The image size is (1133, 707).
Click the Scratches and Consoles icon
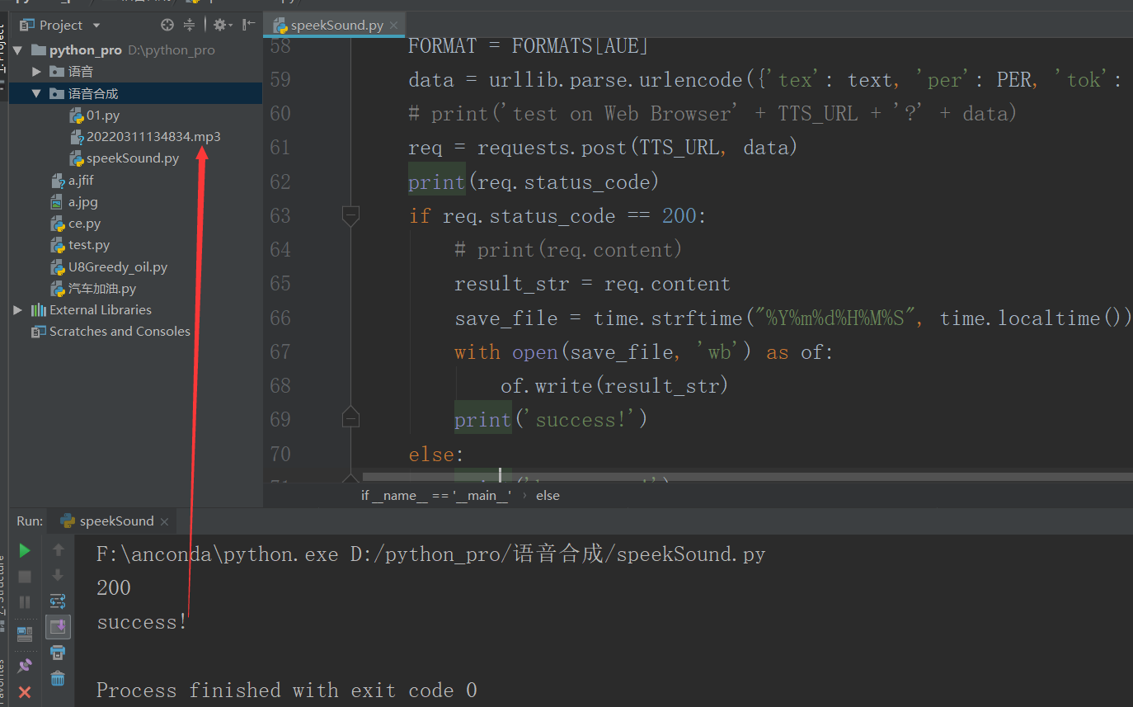pos(38,332)
